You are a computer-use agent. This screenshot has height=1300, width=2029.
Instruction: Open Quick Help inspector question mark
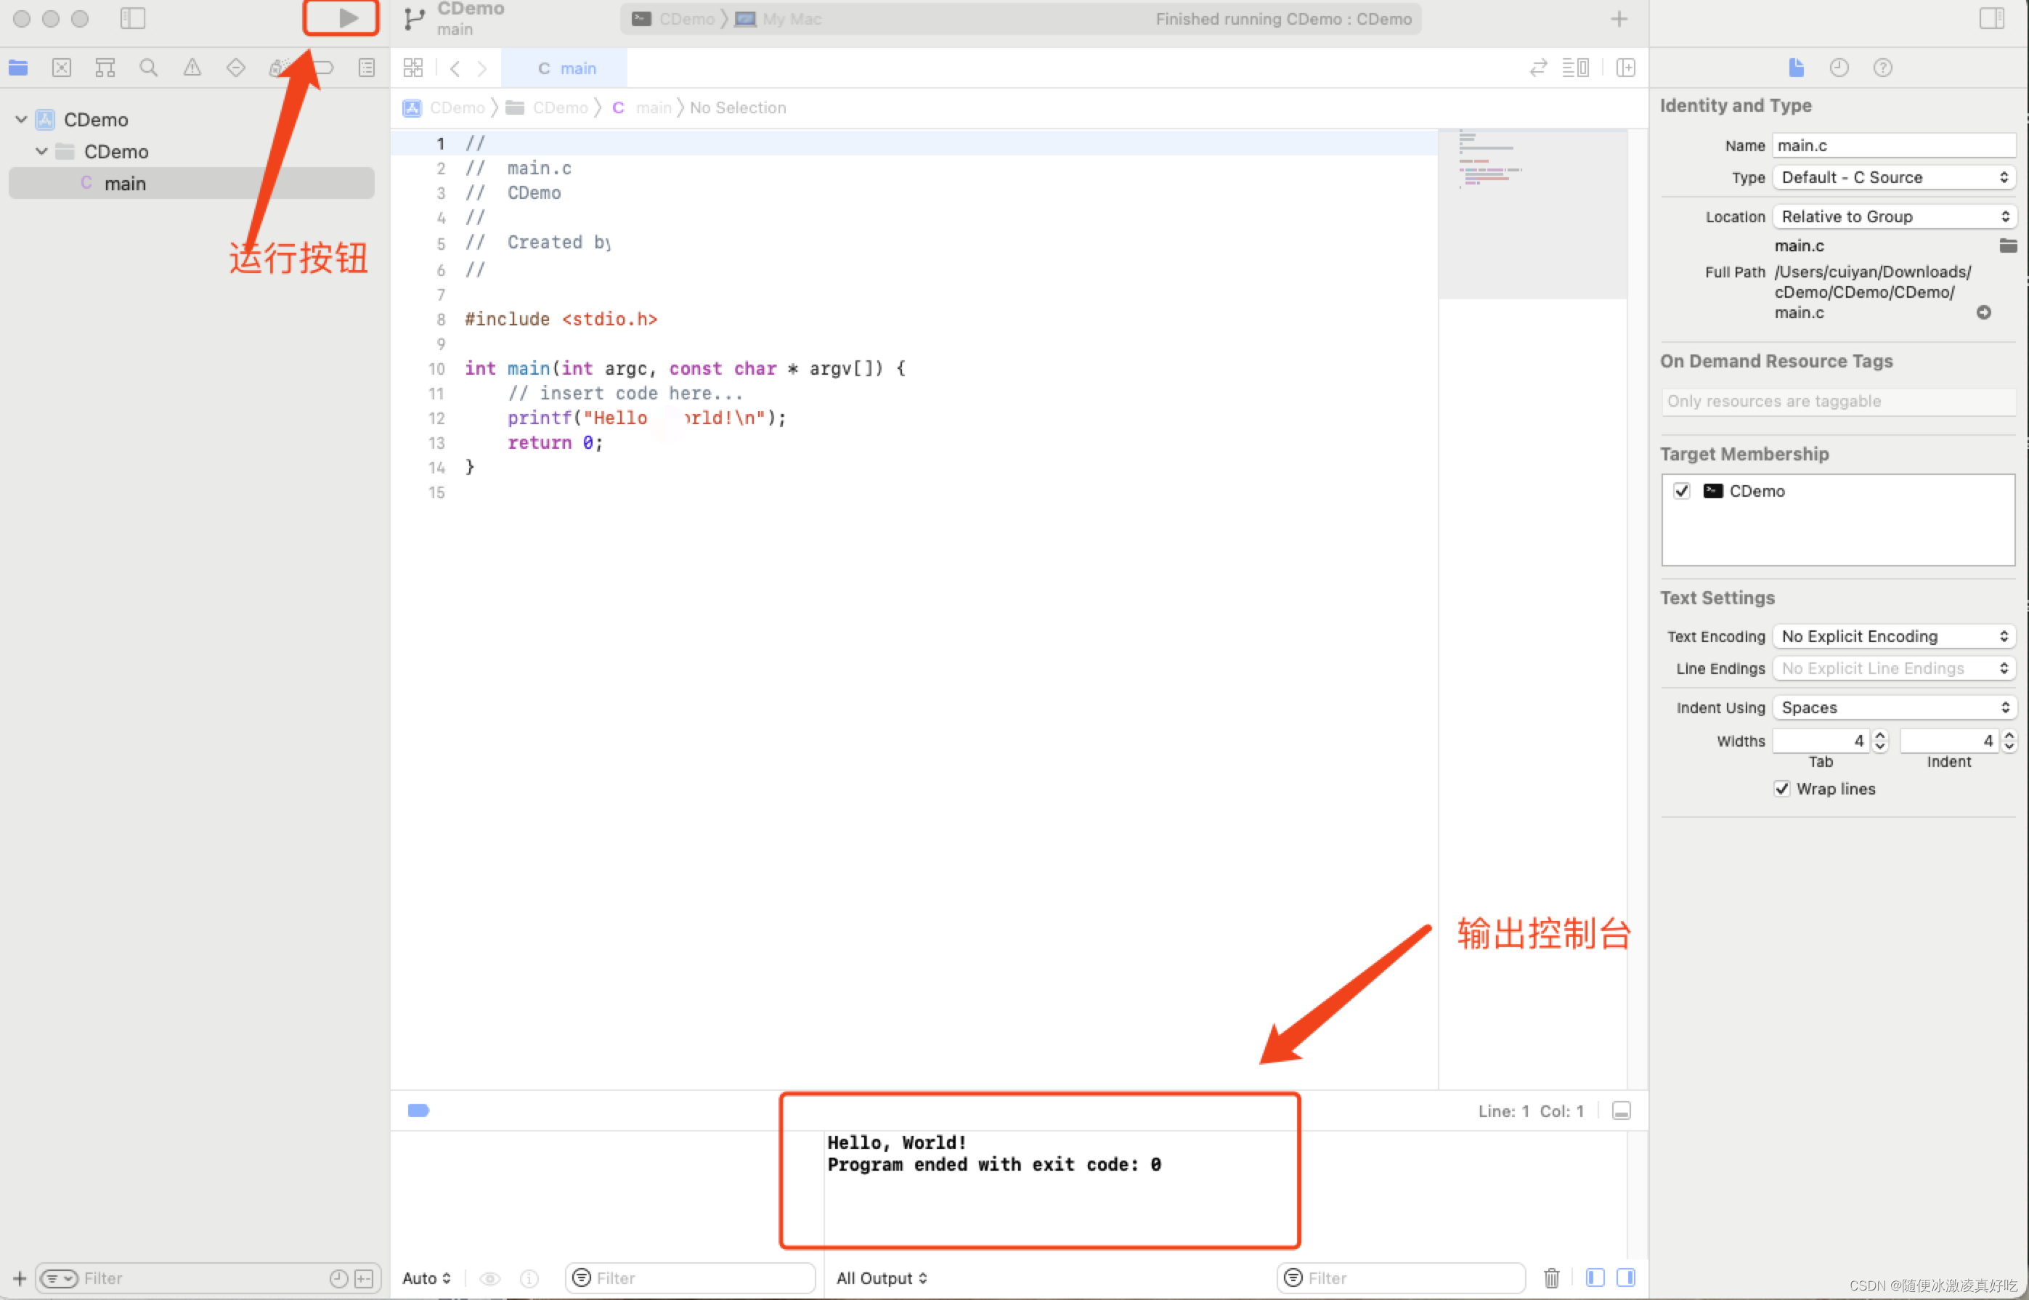[x=1883, y=68]
